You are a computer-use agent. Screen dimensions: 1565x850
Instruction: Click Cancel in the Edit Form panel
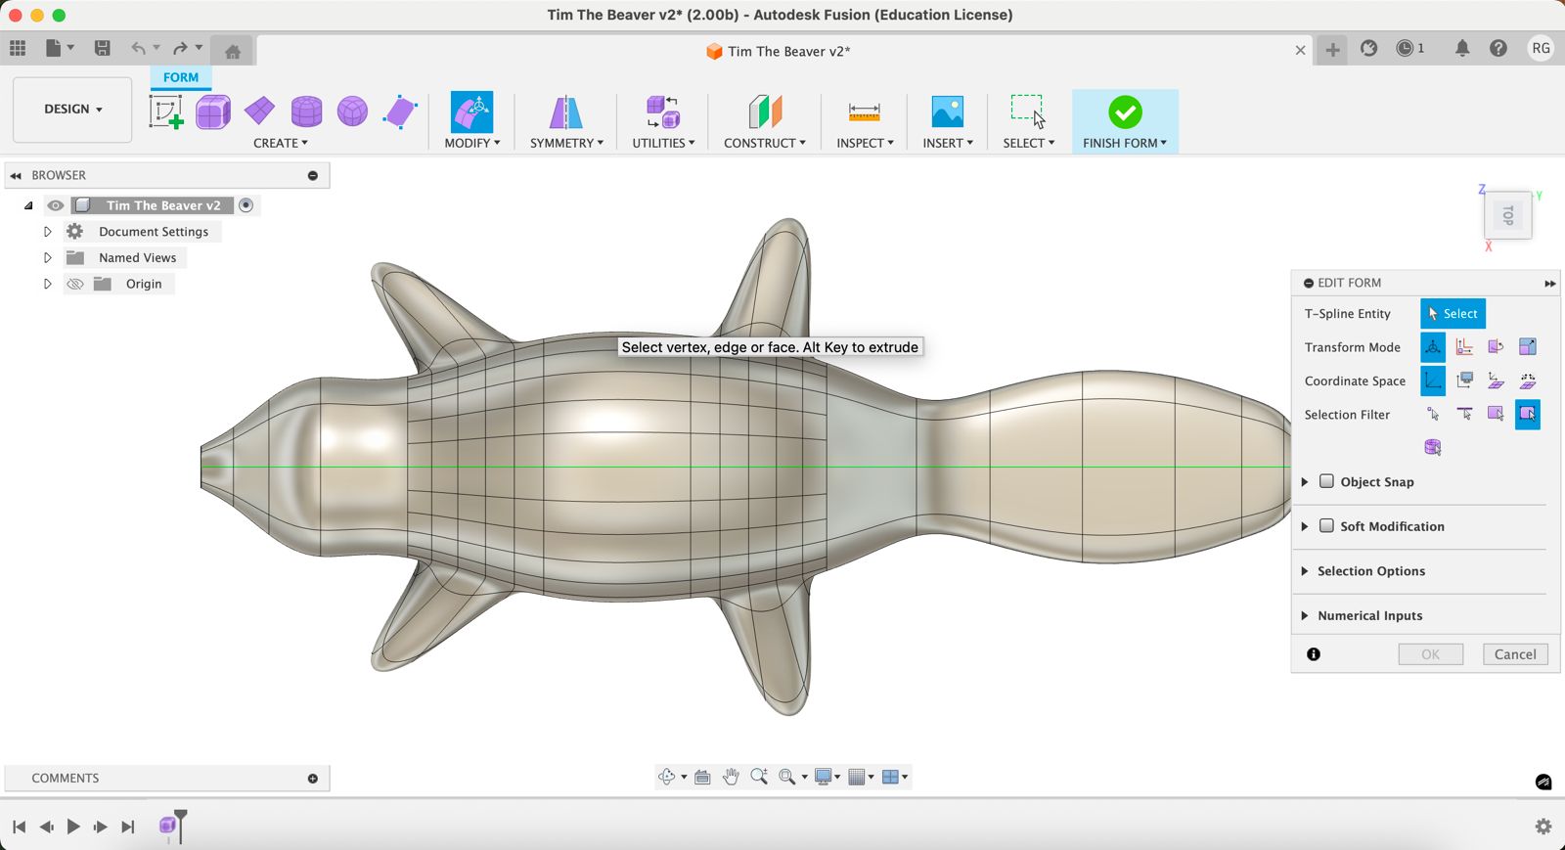point(1514,654)
